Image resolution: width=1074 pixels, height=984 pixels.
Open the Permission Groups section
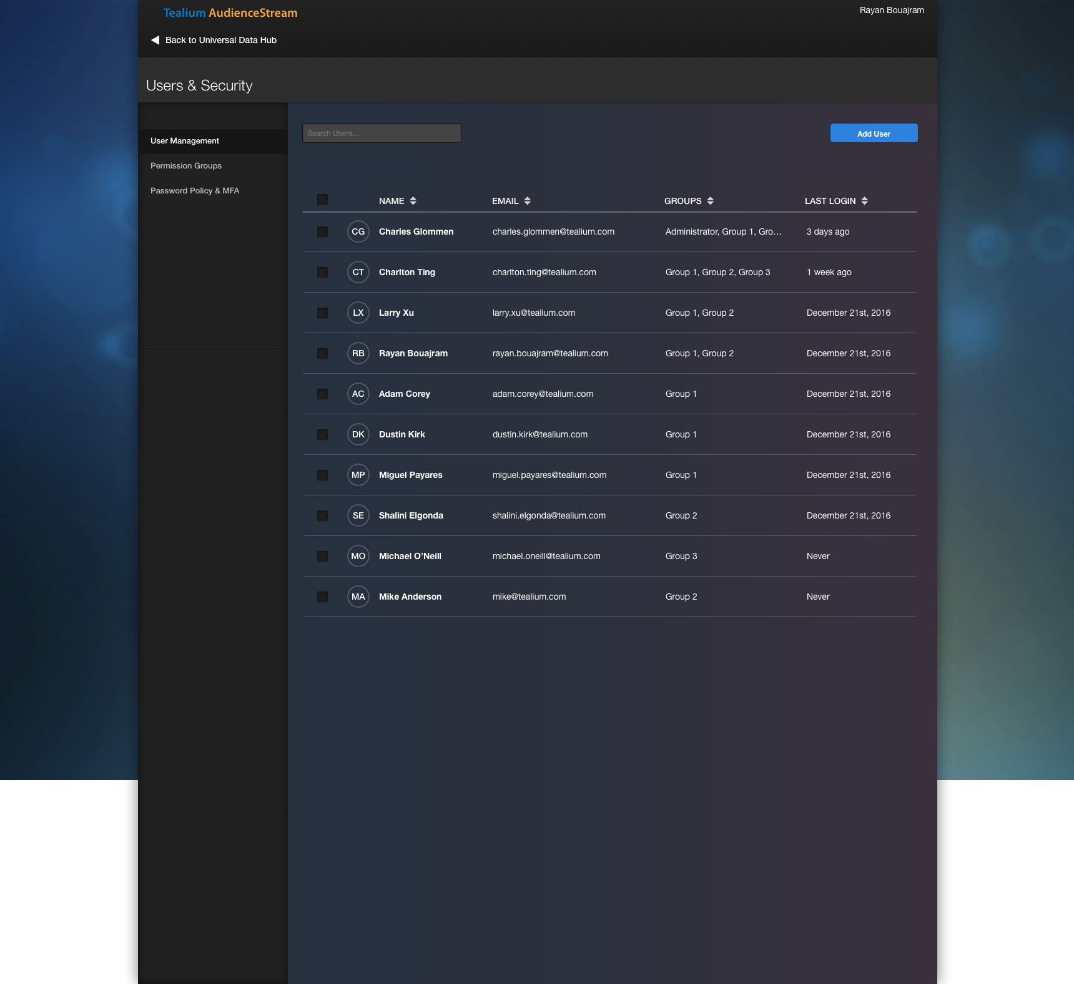(x=185, y=165)
